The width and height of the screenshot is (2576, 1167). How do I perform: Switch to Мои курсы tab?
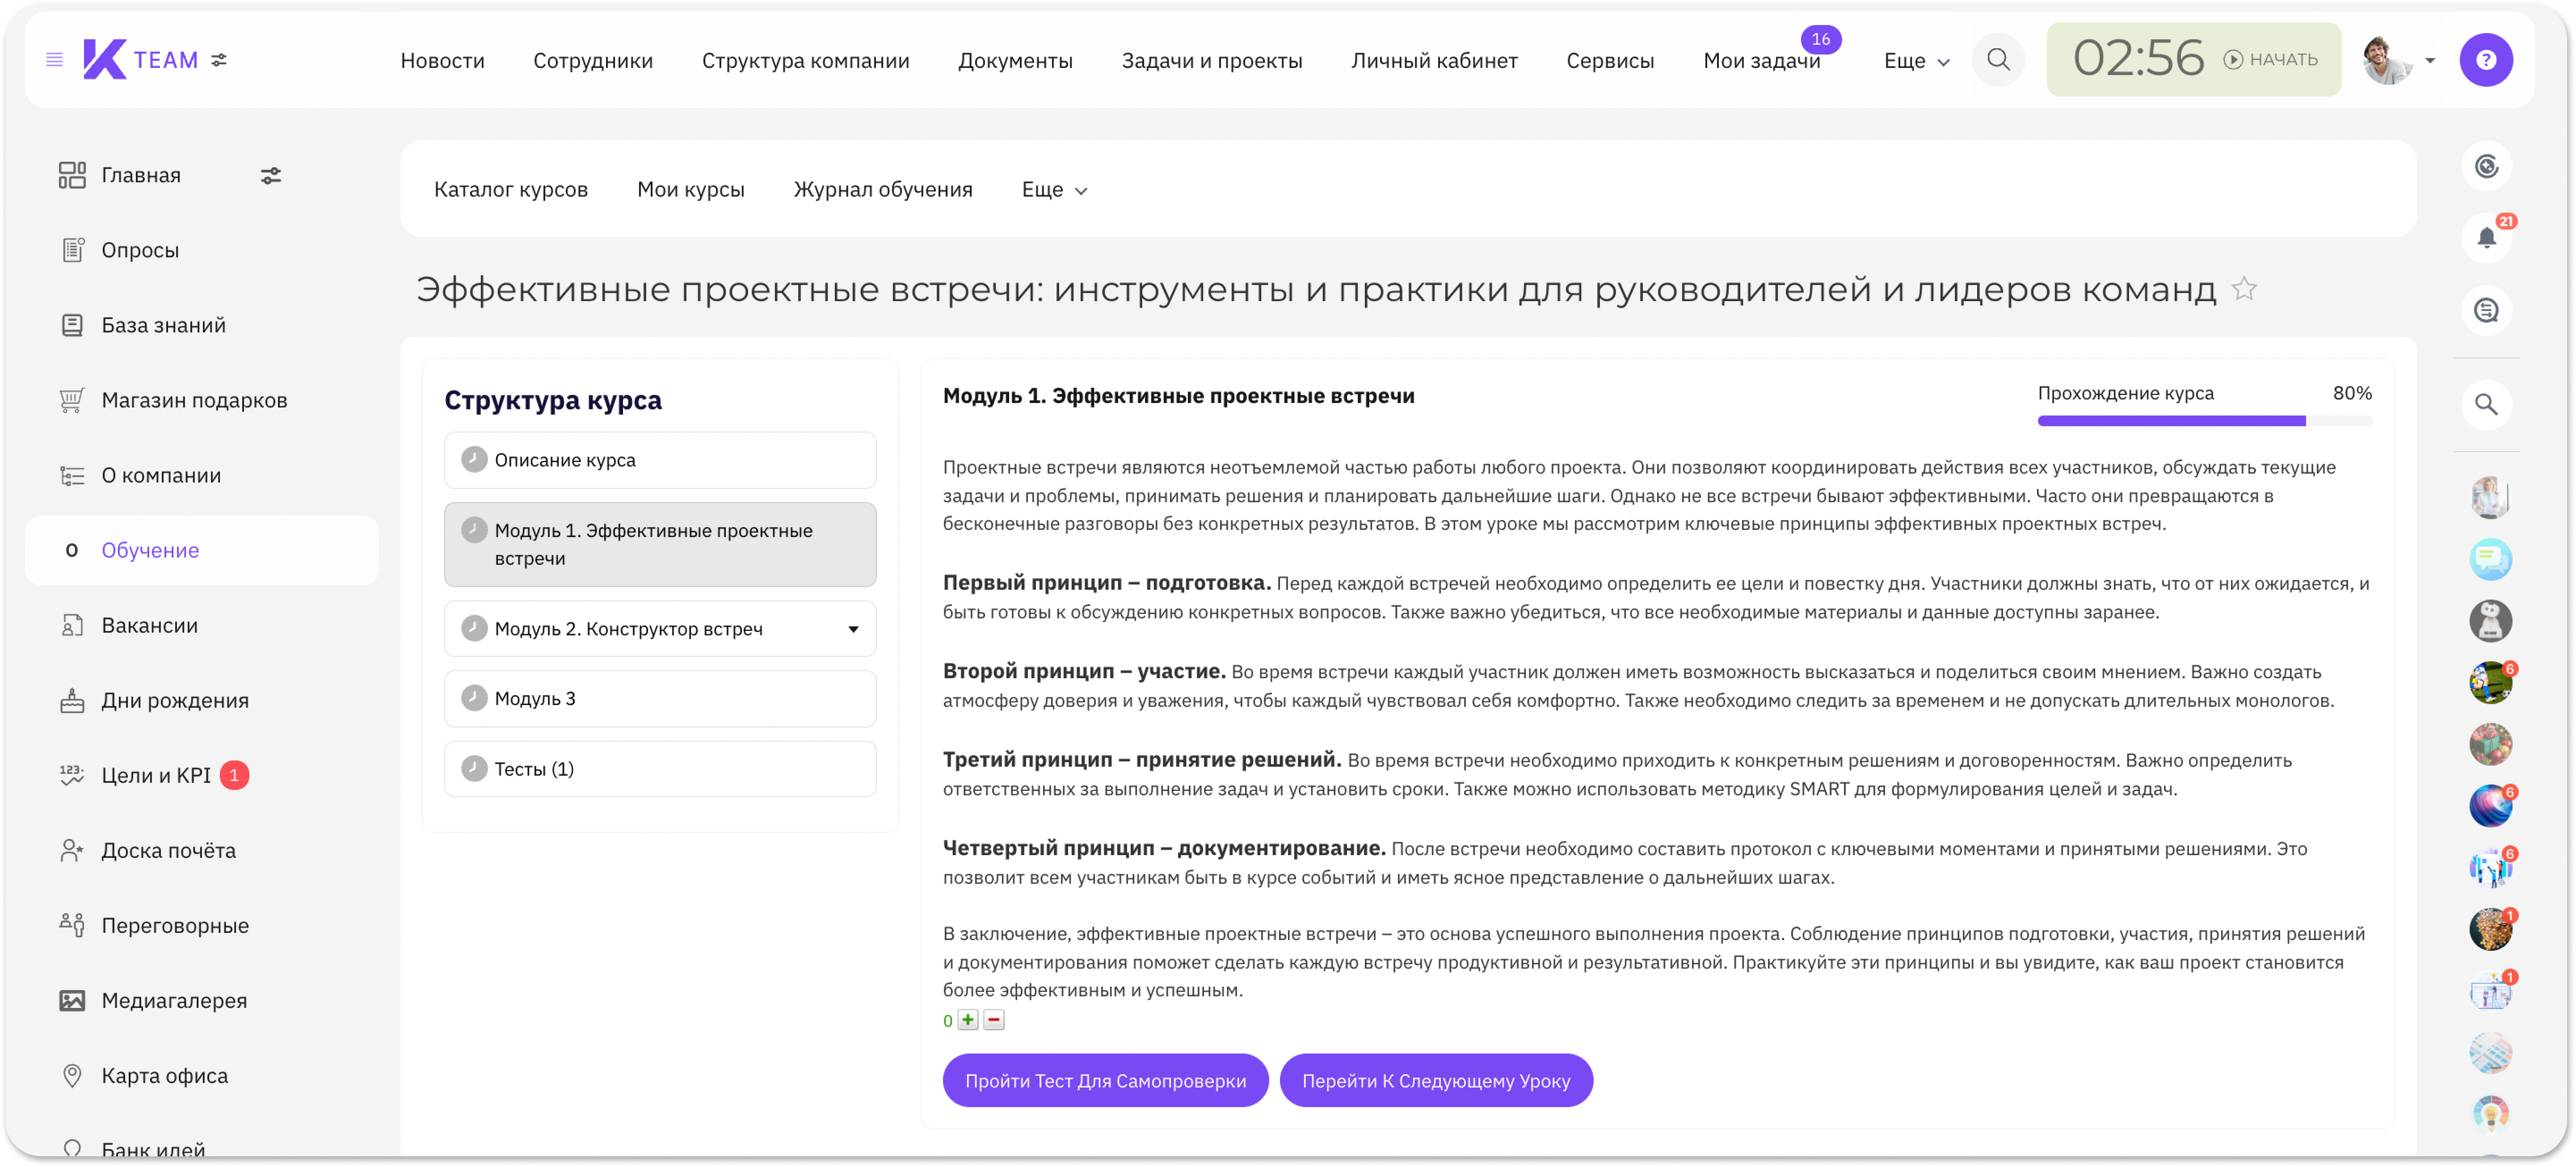(x=690, y=190)
